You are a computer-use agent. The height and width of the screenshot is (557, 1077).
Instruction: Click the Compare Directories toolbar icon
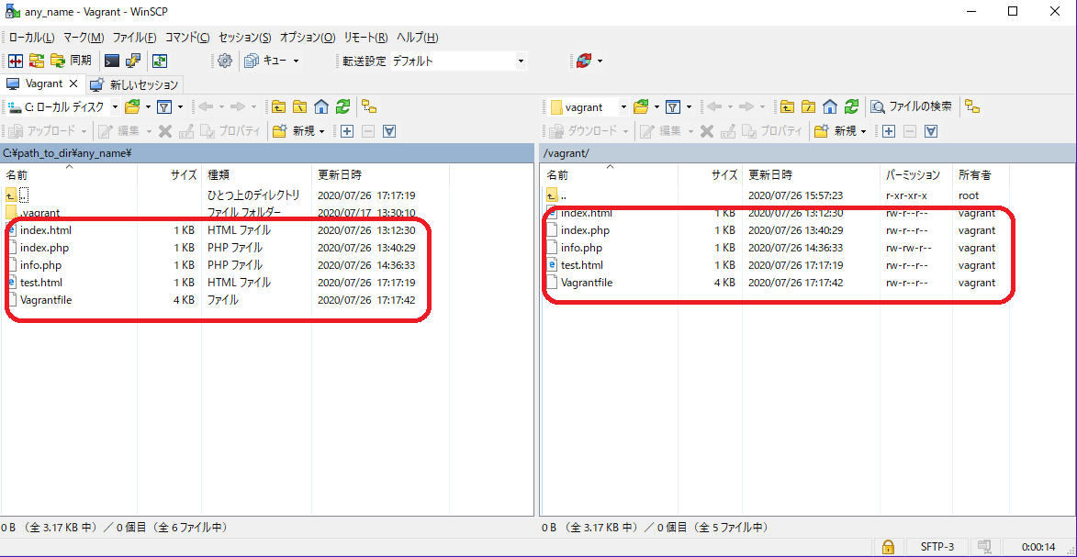[x=15, y=61]
